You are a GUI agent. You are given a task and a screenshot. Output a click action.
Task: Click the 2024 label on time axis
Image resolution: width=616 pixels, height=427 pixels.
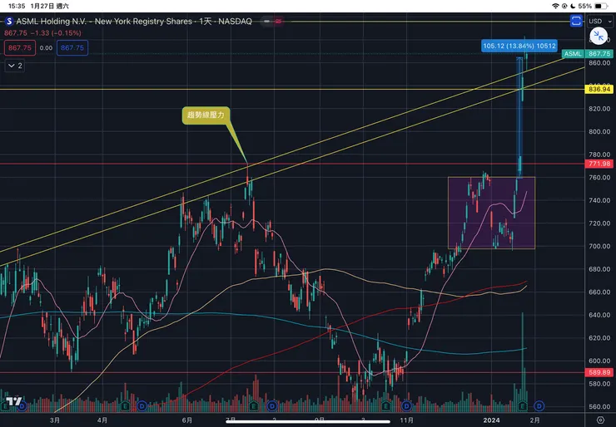click(491, 420)
